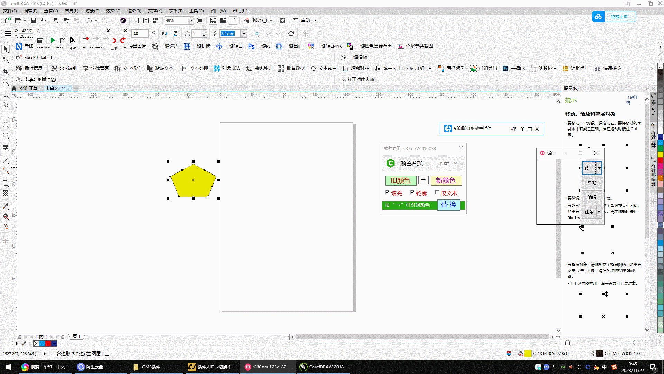The width and height of the screenshot is (664, 374).
Task: Toggle the 轮廓 checkbox
Action: point(412,192)
